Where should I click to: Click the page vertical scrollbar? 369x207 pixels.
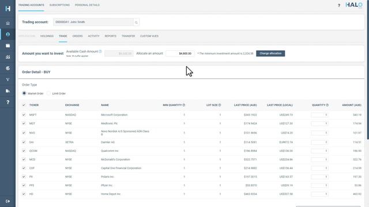tap(368, 70)
